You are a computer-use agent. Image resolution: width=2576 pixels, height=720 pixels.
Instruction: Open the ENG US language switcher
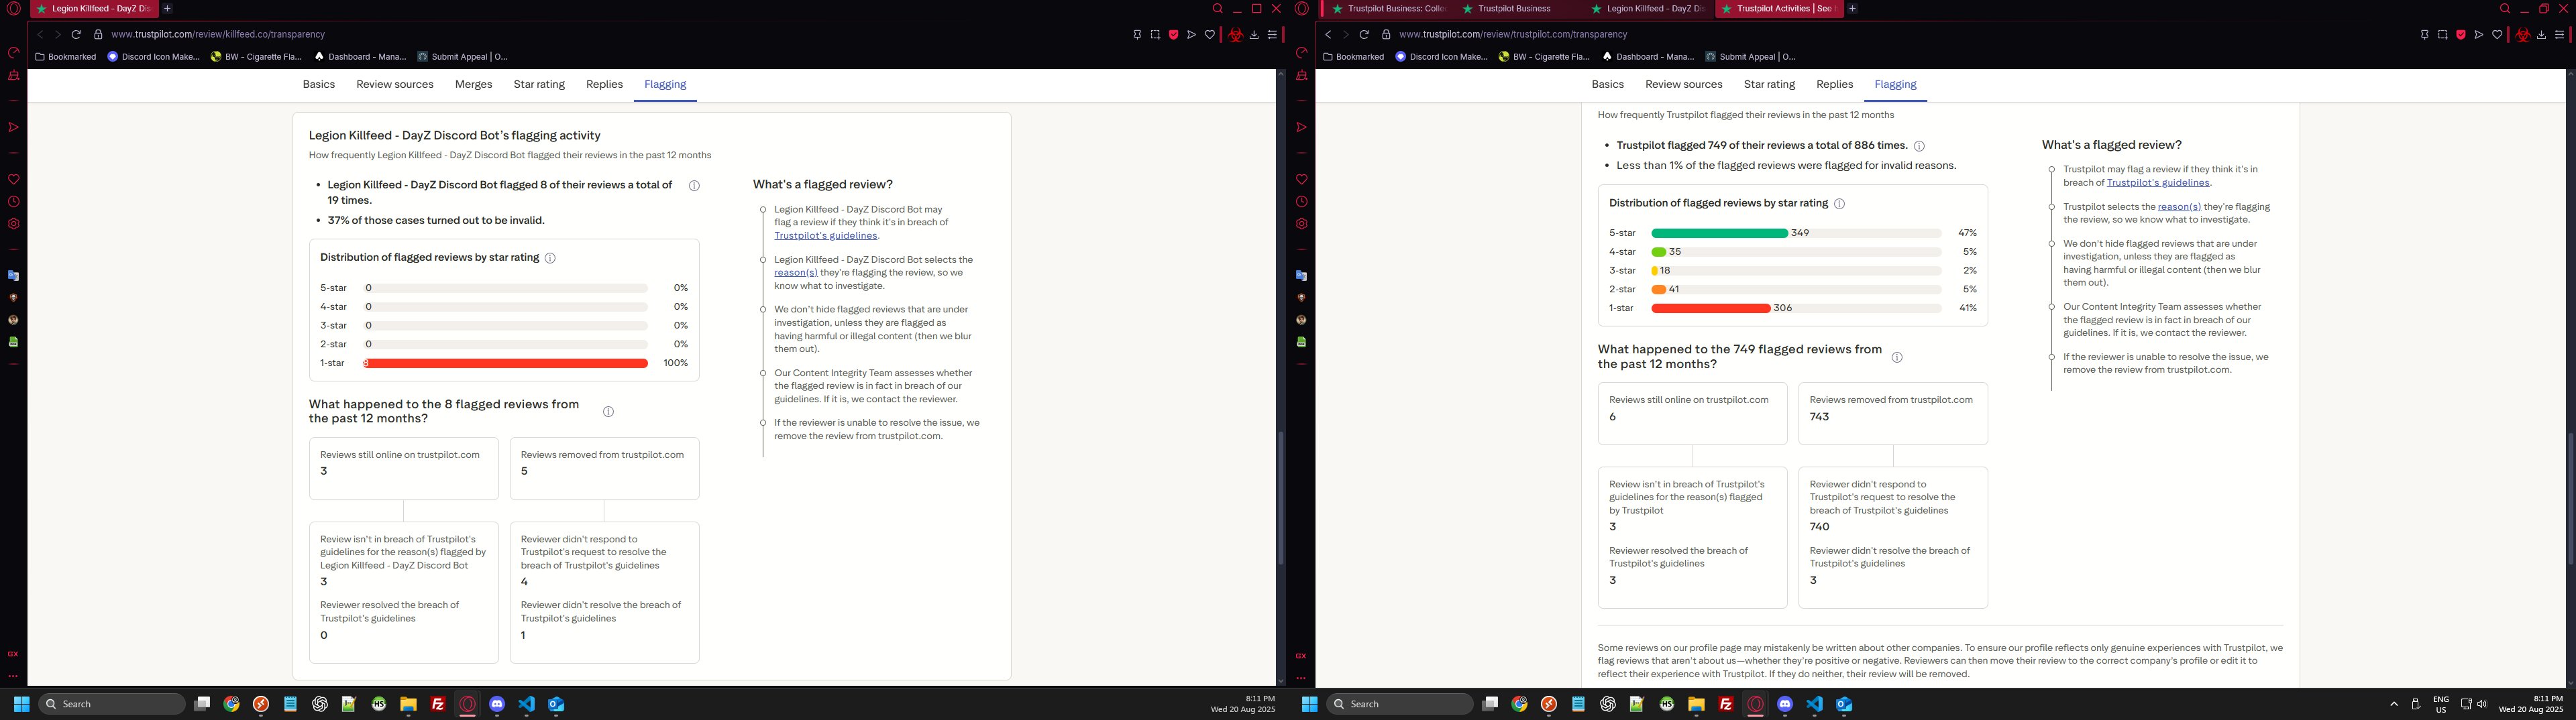click(x=2441, y=704)
